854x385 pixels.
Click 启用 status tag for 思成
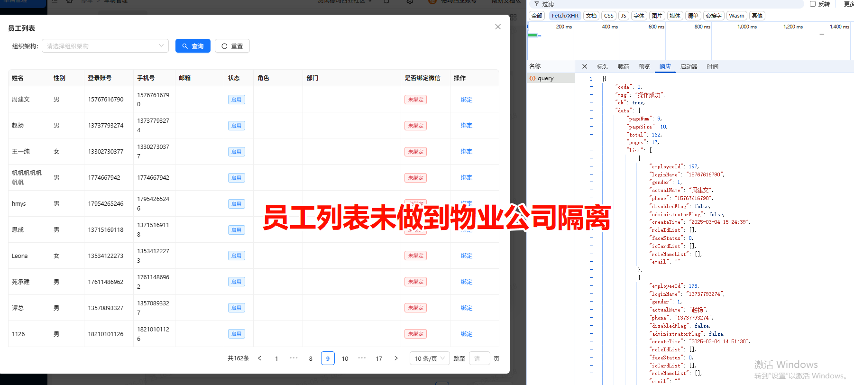pyautogui.click(x=237, y=230)
